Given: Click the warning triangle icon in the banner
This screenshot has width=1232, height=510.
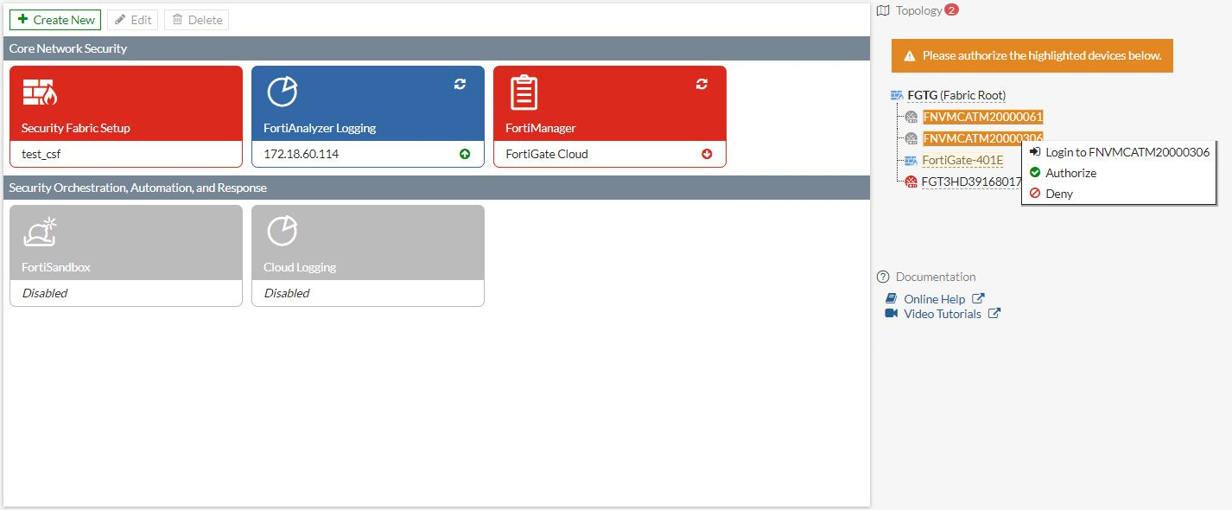Looking at the screenshot, I should pos(909,55).
